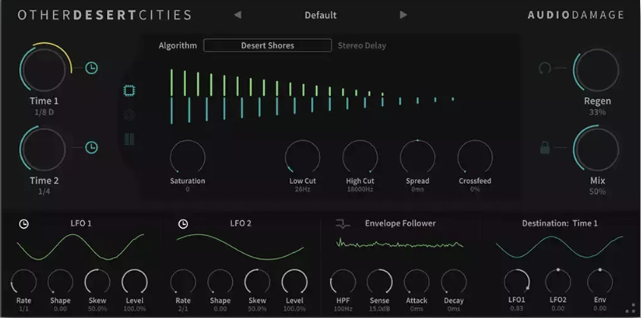Click the LFO 2 Shape knob
Viewport: 641px width, 318px height.
(220, 282)
